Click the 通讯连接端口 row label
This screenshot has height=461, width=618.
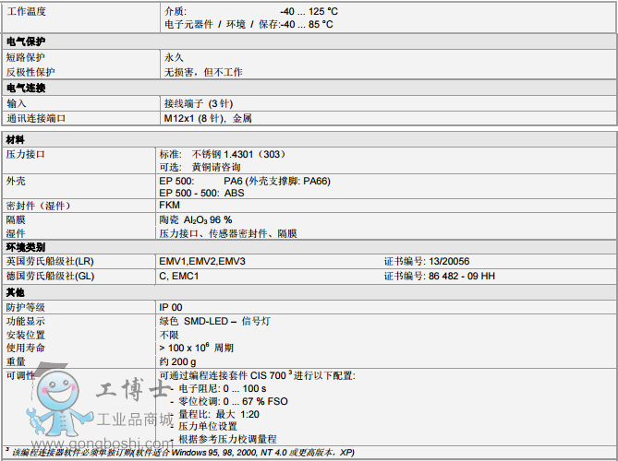point(36,118)
